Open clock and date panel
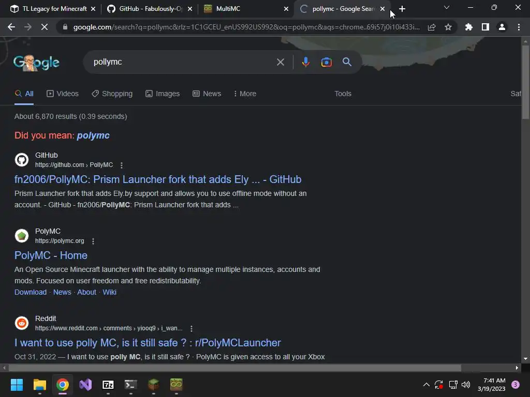Screen dimensions: 530x397 click(x=492, y=385)
